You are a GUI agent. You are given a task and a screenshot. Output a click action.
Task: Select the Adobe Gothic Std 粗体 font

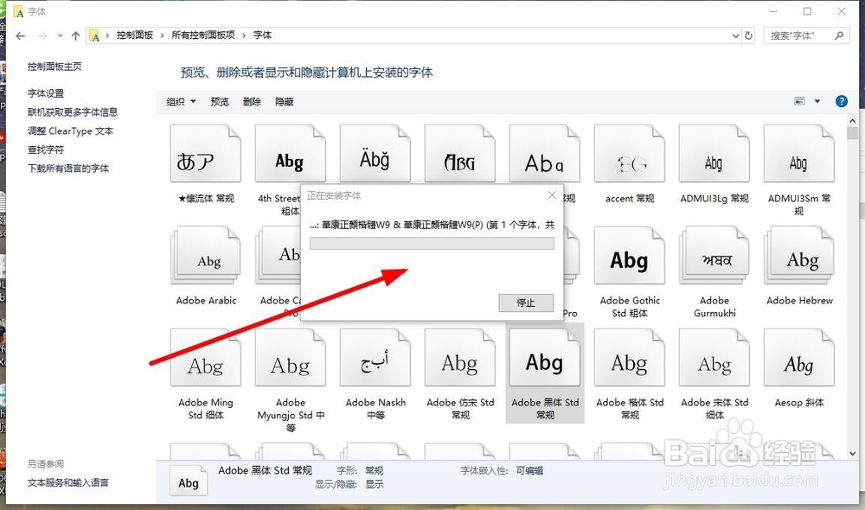point(630,255)
